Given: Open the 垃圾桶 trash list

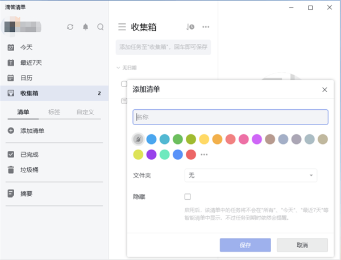Looking at the screenshot, I should click(29, 170).
